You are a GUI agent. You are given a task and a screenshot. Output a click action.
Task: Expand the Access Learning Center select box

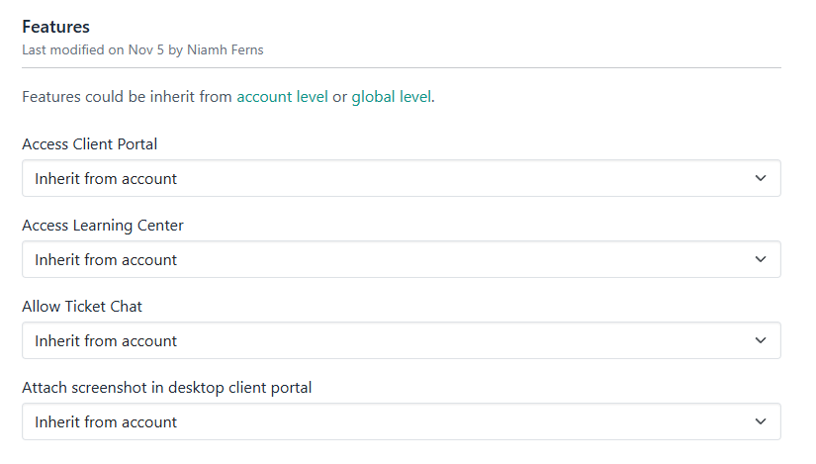(x=401, y=260)
